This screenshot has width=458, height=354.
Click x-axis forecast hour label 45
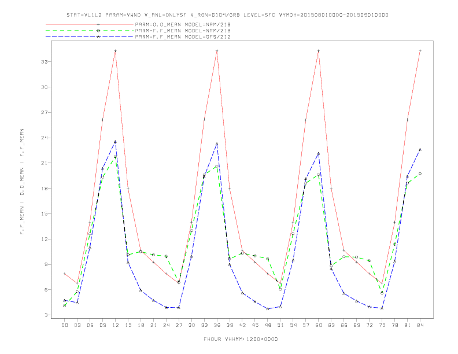(255, 325)
